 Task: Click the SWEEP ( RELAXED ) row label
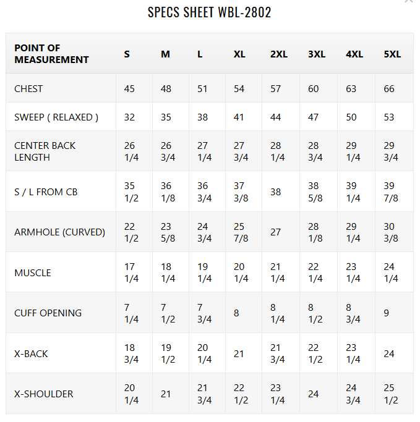pyautogui.click(x=56, y=117)
